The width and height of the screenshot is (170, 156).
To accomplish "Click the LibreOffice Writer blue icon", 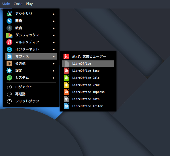I will point(66,106).
